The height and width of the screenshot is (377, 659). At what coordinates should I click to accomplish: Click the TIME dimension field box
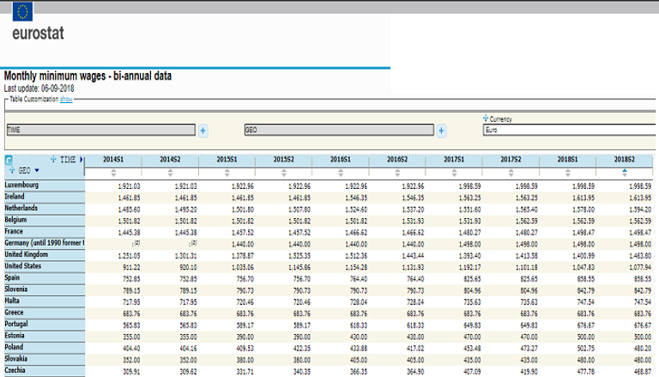pyautogui.click(x=100, y=131)
